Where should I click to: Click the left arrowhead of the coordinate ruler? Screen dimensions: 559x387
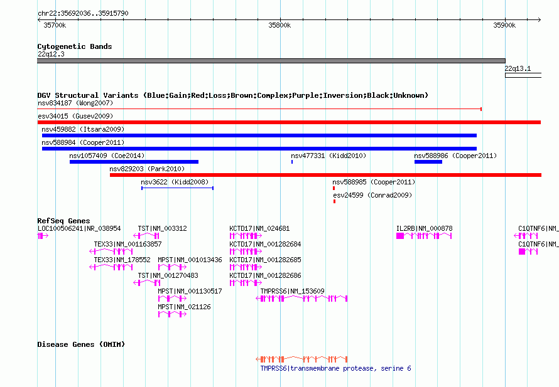[39, 19]
